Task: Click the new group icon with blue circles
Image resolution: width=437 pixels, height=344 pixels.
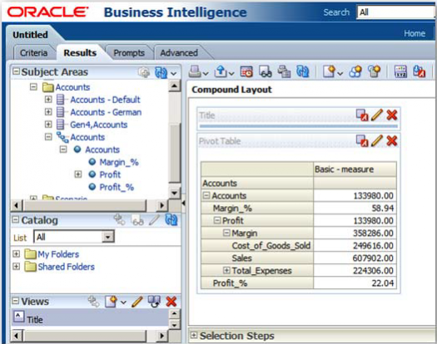Action: tap(355, 71)
